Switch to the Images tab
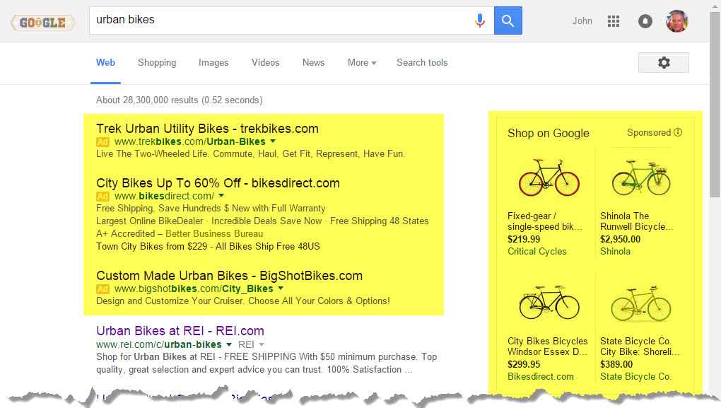Image resolution: width=721 pixels, height=408 pixels. pyautogui.click(x=213, y=62)
